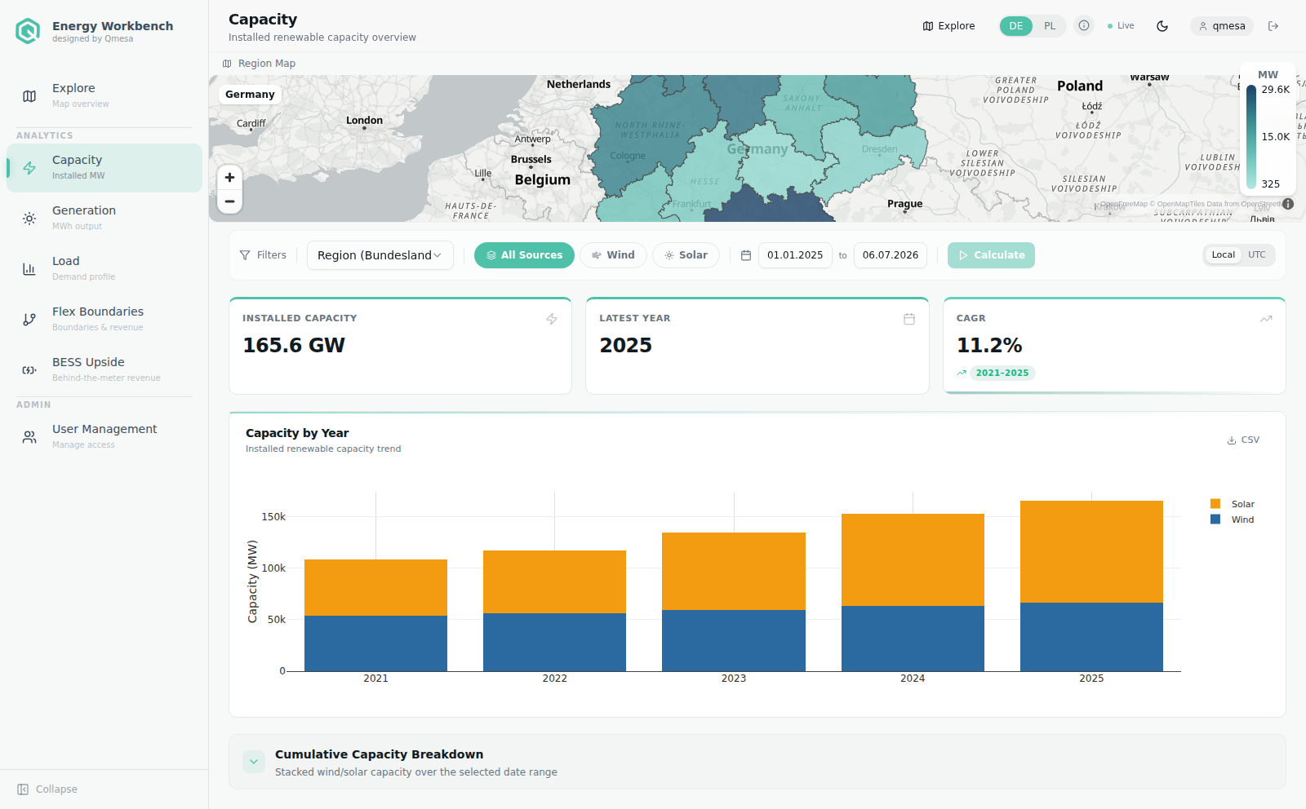Zoom out on the region map
The width and height of the screenshot is (1306, 809).
(230, 201)
